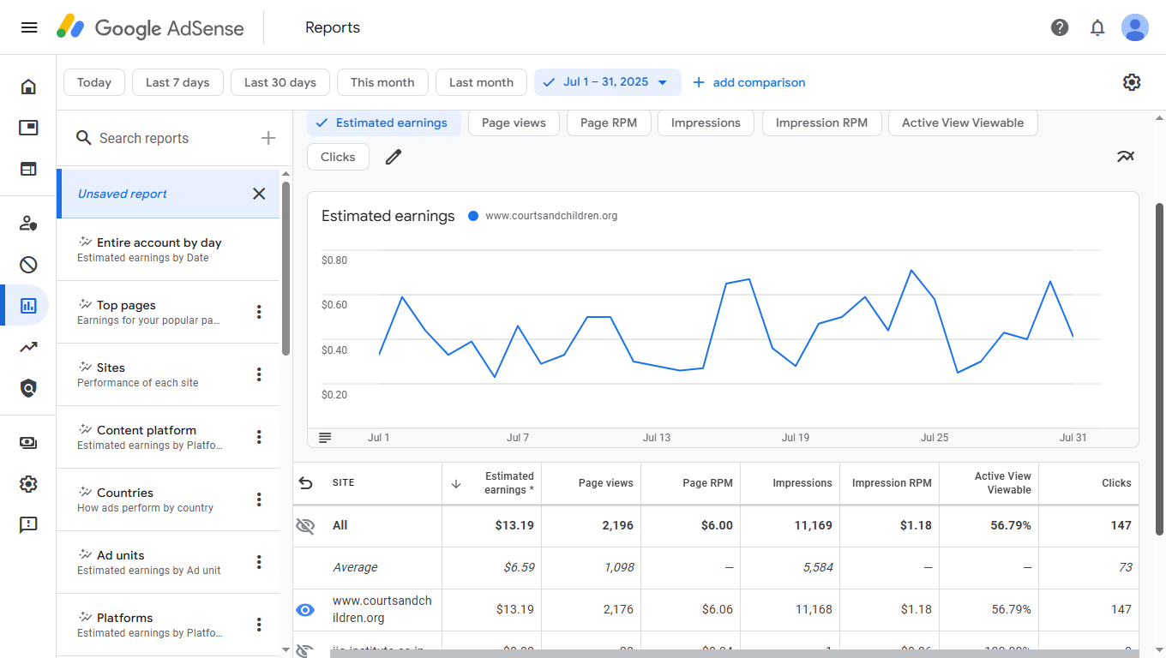Open the chart legend list icon
This screenshot has height=658, width=1166.
tap(325, 438)
